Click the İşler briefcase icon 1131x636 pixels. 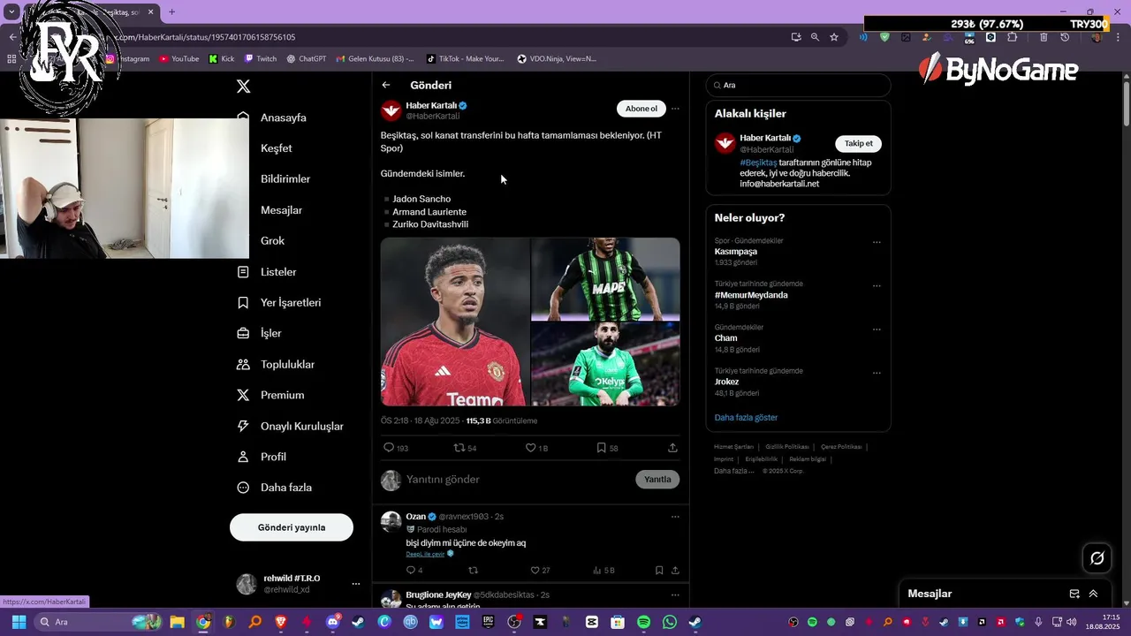[x=243, y=333]
